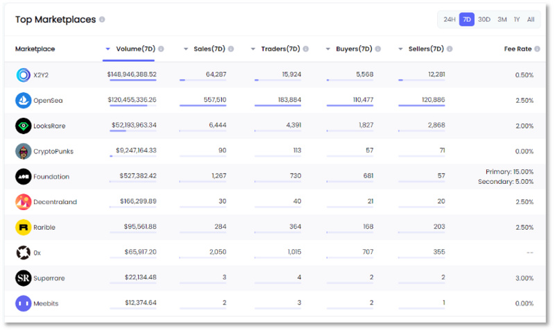
Task: Click OpenSea sellers count 120,886
Action: click(433, 100)
